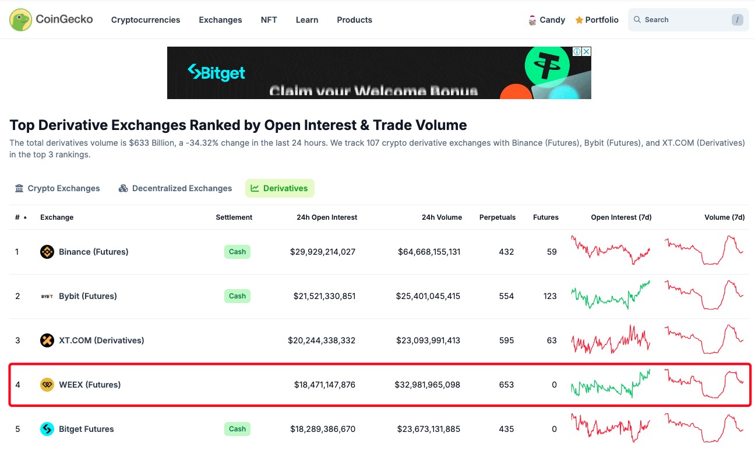Open the Cryptocurrencies menu
Viewport: 755px width, 450px height.
tap(146, 20)
